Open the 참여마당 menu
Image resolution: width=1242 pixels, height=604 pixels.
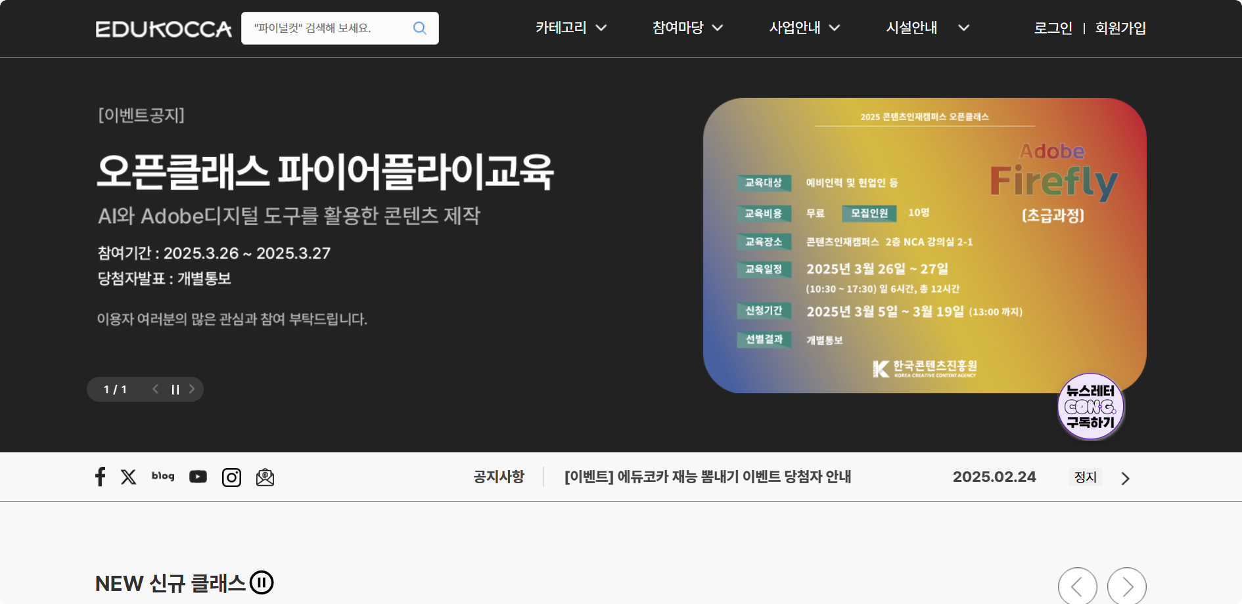pos(678,28)
